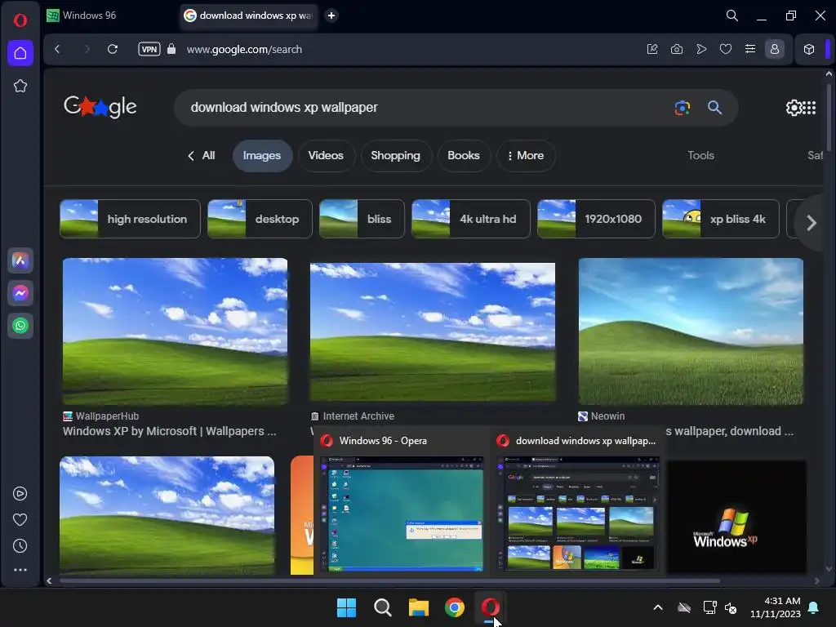The image size is (836, 627).
Task: Open Google Chrome from taskbar
Action: 454,607
